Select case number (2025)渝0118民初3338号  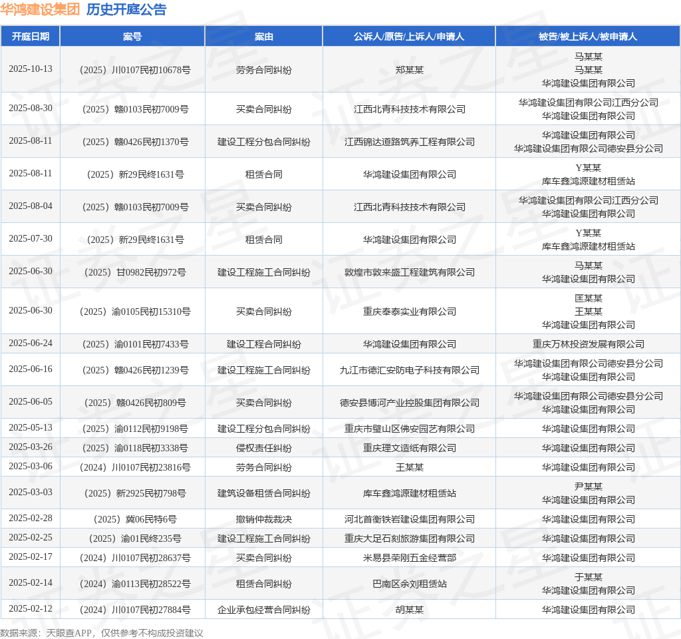[135, 448]
